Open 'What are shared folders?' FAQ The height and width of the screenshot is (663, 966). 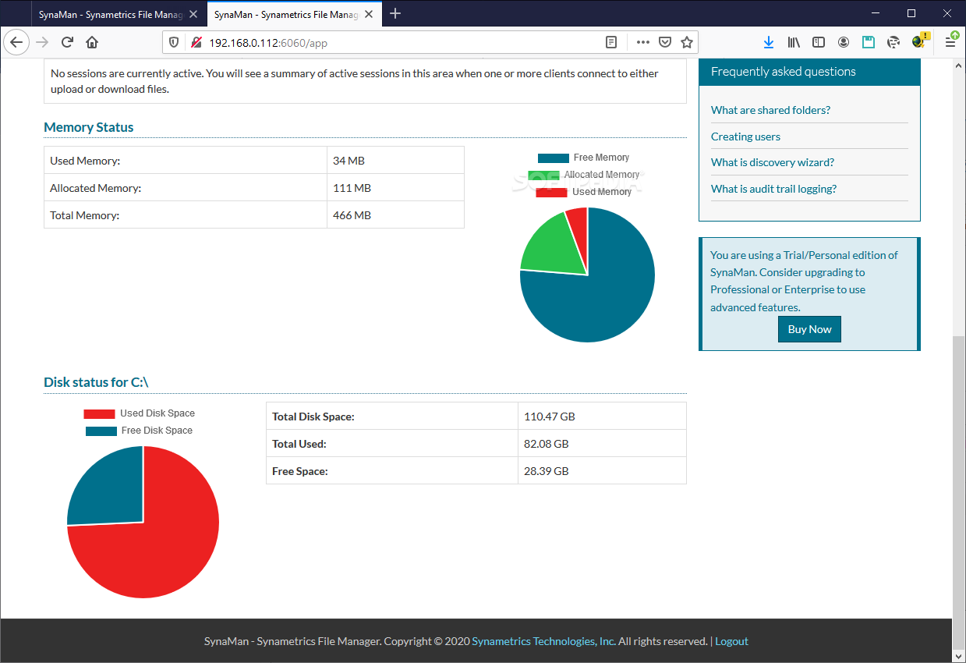770,110
